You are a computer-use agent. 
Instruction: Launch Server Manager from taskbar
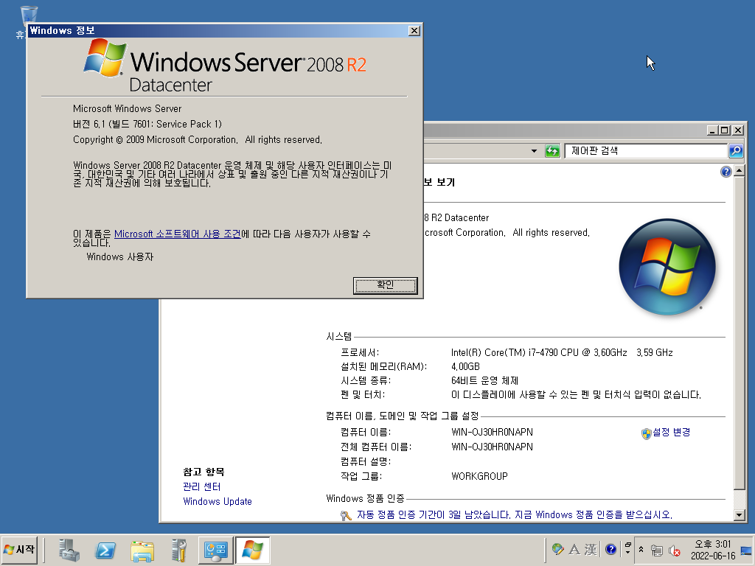tap(69, 550)
